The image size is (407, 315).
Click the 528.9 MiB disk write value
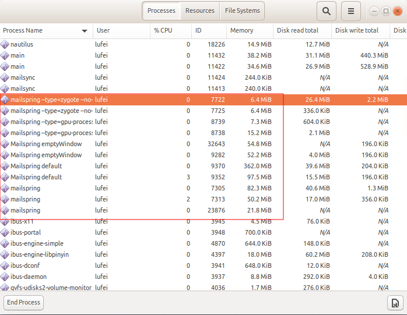click(x=374, y=66)
